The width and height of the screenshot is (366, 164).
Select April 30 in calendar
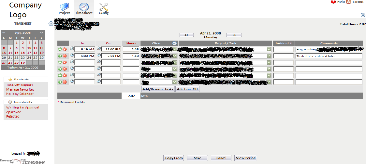[22, 63]
